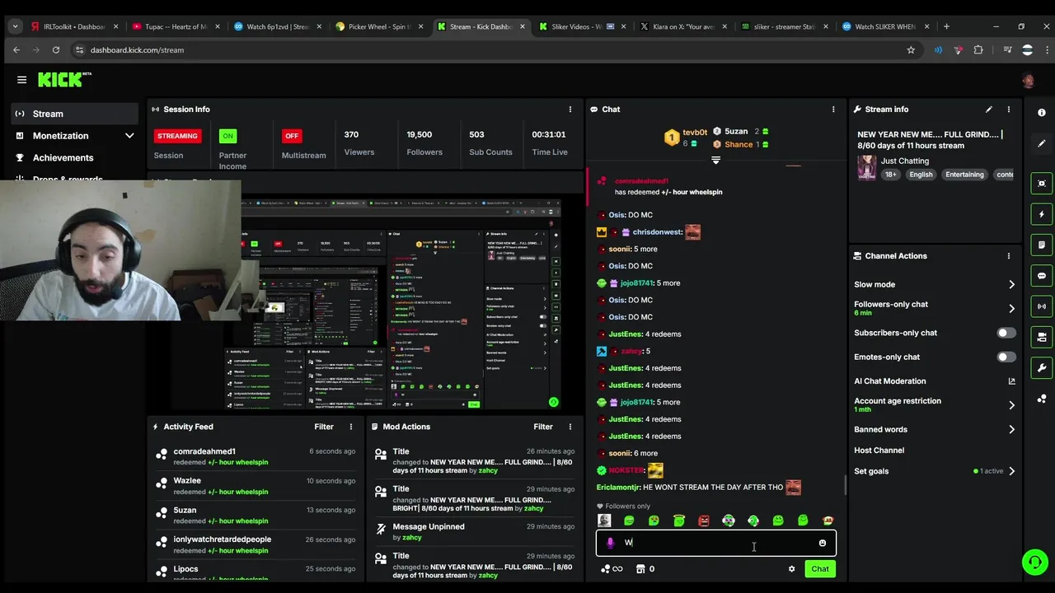This screenshot has height=593, width=1055.
Task: Toggle Multistream OFF badge
Action: (291, 136)
